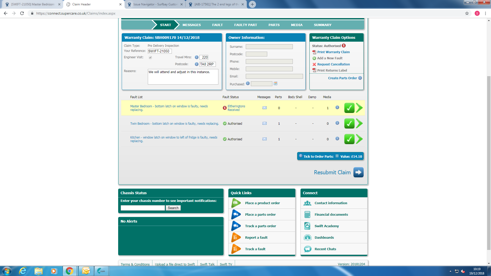Open Internet Explorer from the taskbar
The width and height of the screenshot is (491, 276).
point(23,271)
